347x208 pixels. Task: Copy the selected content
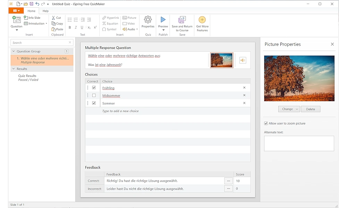57,24
